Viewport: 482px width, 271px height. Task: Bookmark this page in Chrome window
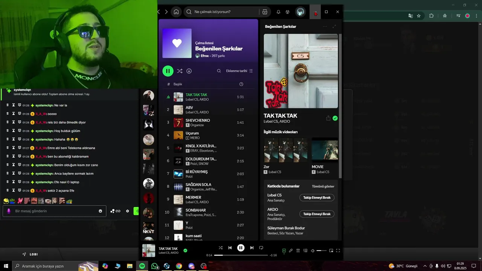pos(419,16)
